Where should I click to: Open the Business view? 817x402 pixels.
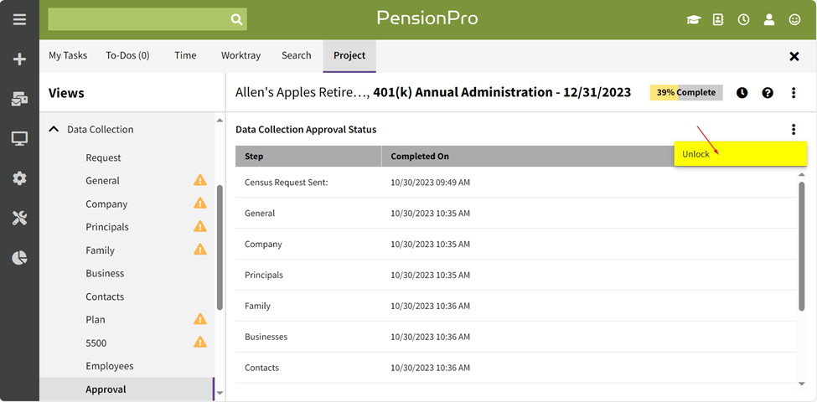pyautogui.click(x=105, y=273)
